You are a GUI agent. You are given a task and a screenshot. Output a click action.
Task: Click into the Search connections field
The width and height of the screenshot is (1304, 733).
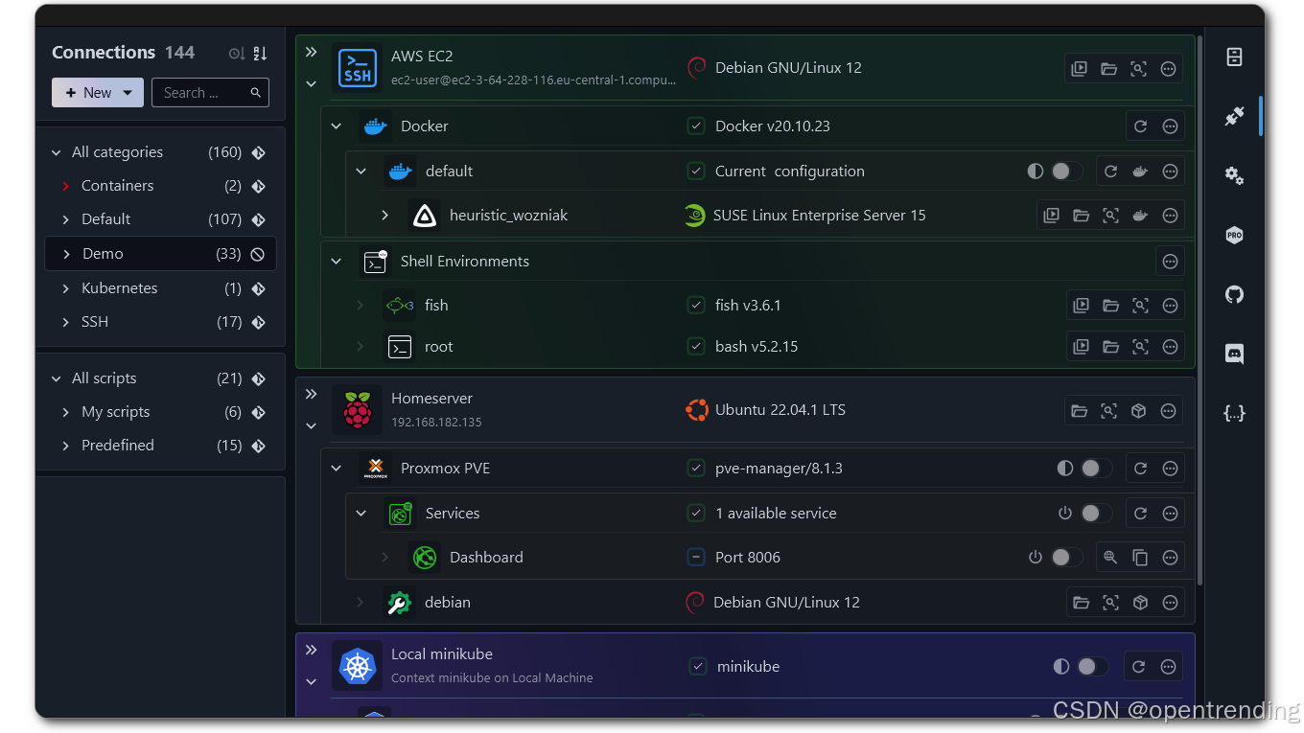pos(210,93)
